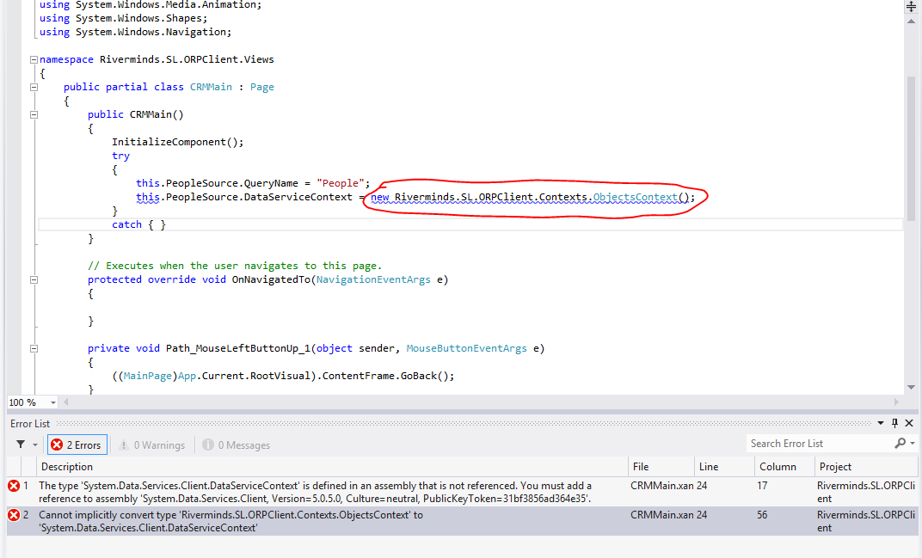Open the Error List window position dropdown
Viewport: 922px width, 558px height.
pyautogui.click(x=880, y=423)
